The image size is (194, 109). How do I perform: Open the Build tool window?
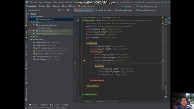pos(44,105)
